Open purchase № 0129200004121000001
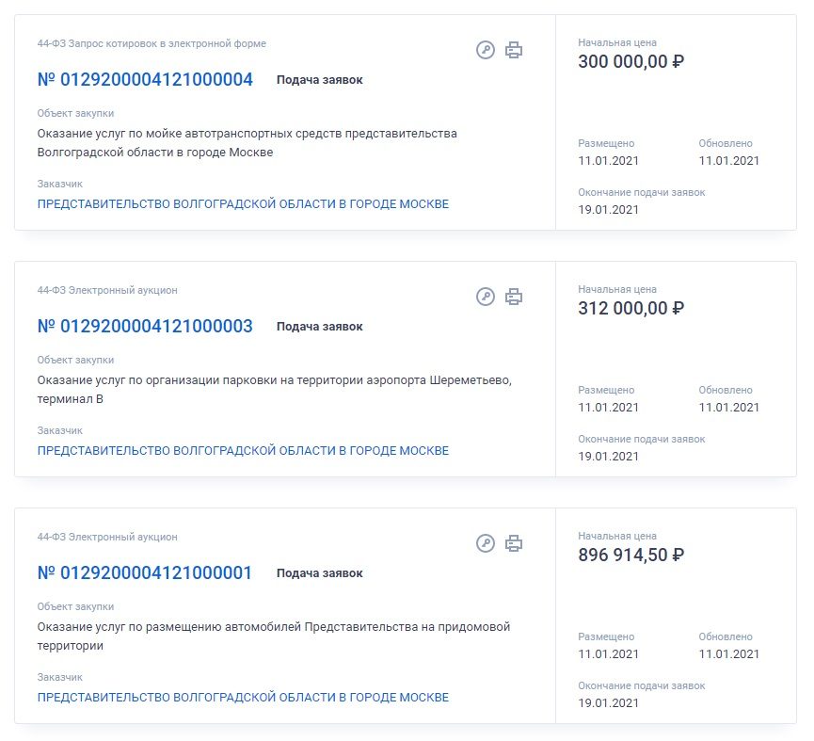Viewport: 814px width, 741px height. (x=145, y=573)
